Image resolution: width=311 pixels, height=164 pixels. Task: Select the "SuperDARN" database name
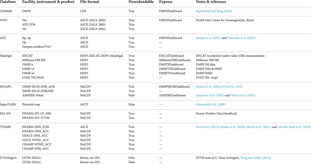tap(8, 104)
